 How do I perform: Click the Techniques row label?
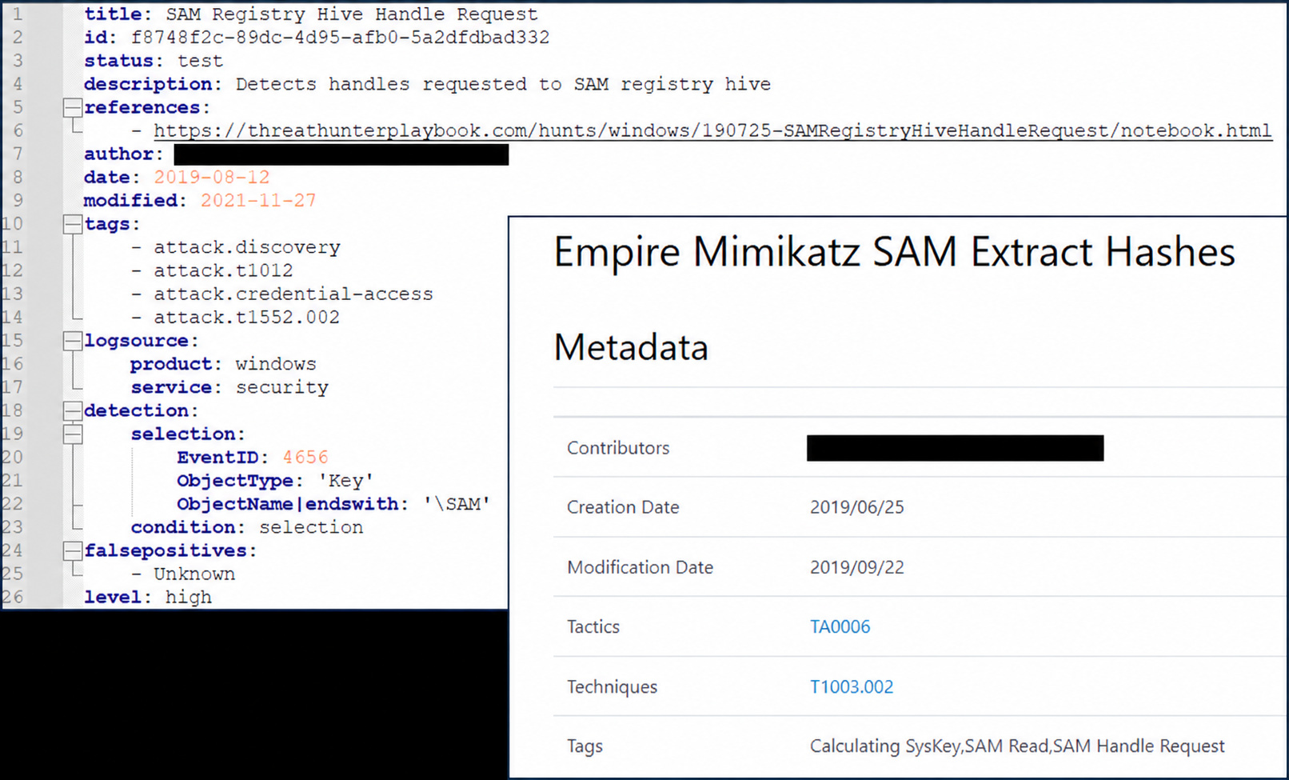[613, 686]
